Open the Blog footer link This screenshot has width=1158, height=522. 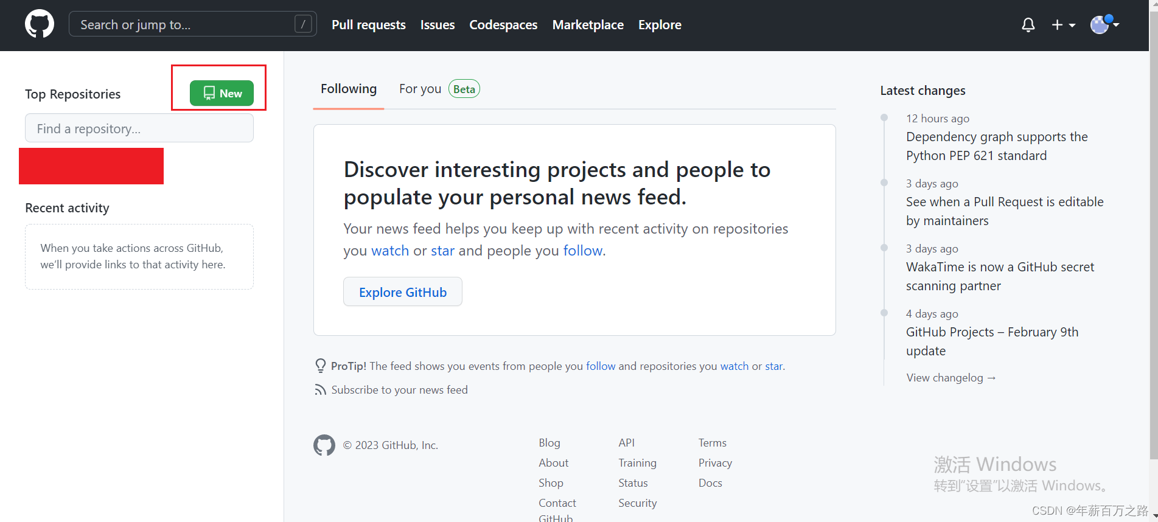tap(549, 443)
